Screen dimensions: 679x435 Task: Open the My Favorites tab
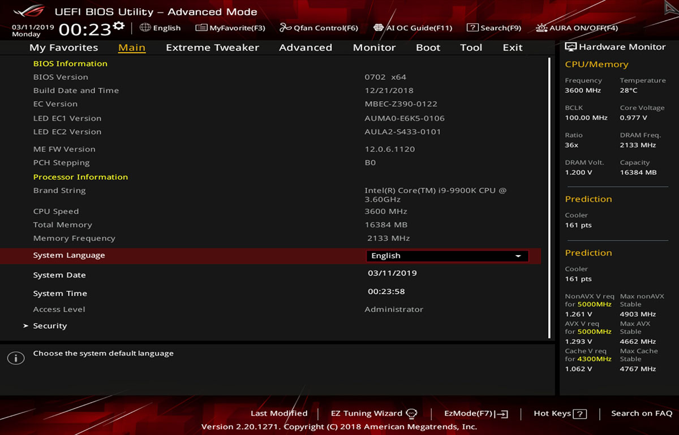(63, 48)
